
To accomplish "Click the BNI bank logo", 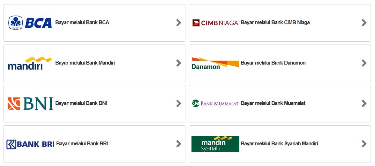I will coord(30,103).
